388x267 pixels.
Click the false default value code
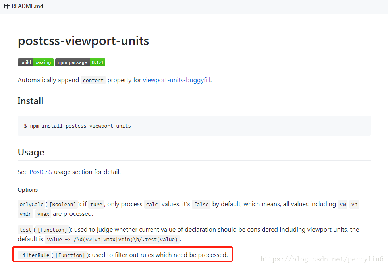(201, 205)
